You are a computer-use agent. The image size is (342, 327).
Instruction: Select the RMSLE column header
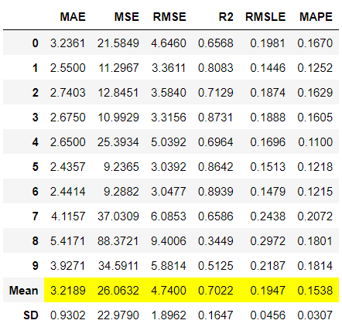pos(265,17)
